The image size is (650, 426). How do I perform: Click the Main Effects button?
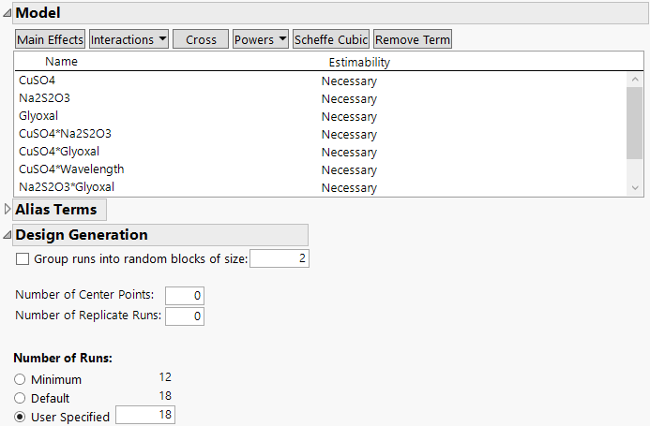click(x=50, y=39)
